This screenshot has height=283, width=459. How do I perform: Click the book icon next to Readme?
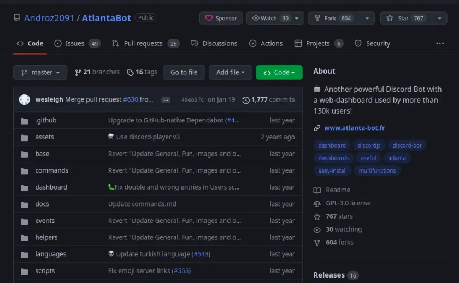tap(317, 190)
